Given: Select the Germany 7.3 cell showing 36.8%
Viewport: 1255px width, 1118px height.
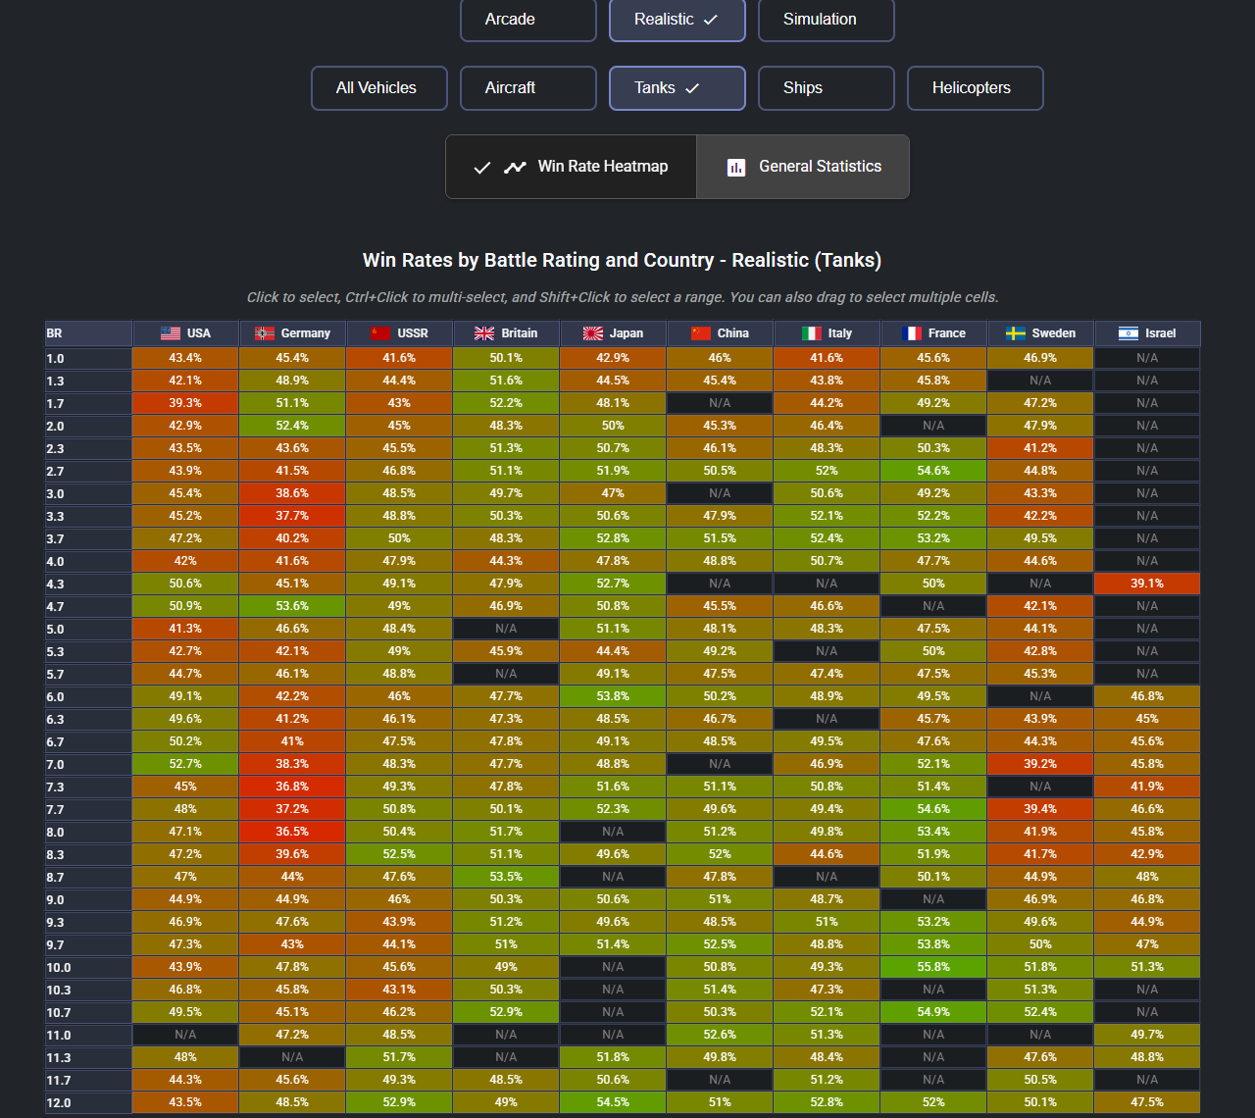Looking at the screenshot, I should (292, 787).
